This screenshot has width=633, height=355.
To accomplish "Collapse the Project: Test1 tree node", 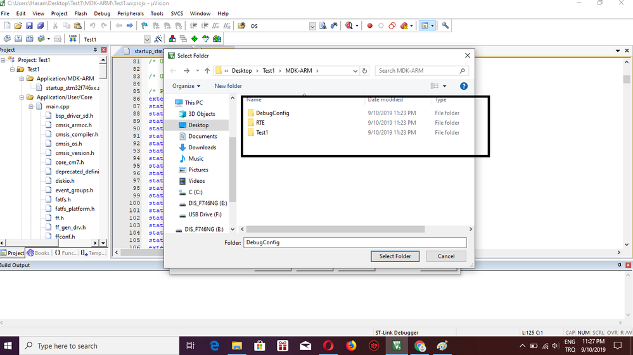I will coord(3,60).
